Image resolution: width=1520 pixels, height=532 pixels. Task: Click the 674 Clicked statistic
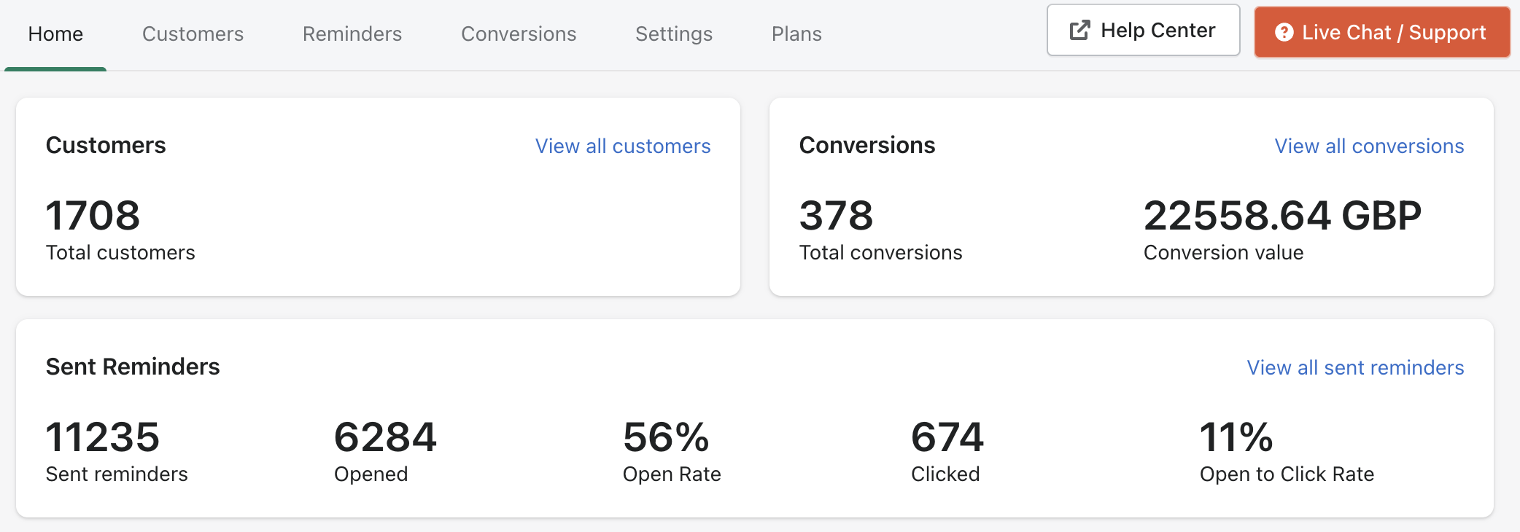[947, 437]
